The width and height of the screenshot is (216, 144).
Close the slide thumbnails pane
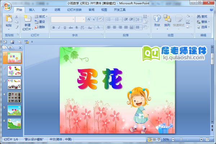point(20,48)
